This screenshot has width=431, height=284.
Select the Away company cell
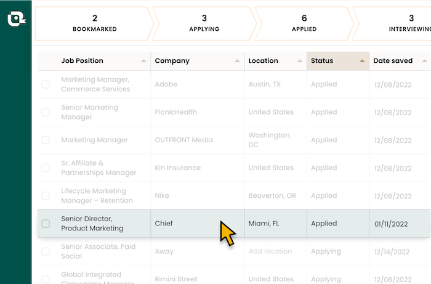[x=198, y=251]
